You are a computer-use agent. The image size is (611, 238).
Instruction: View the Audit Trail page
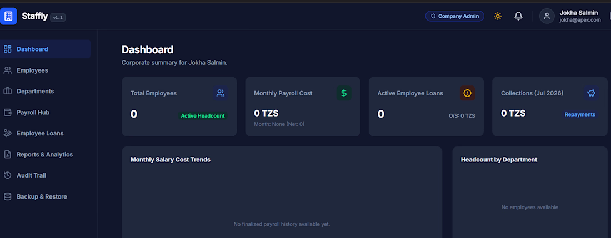(x=45, y=175)
